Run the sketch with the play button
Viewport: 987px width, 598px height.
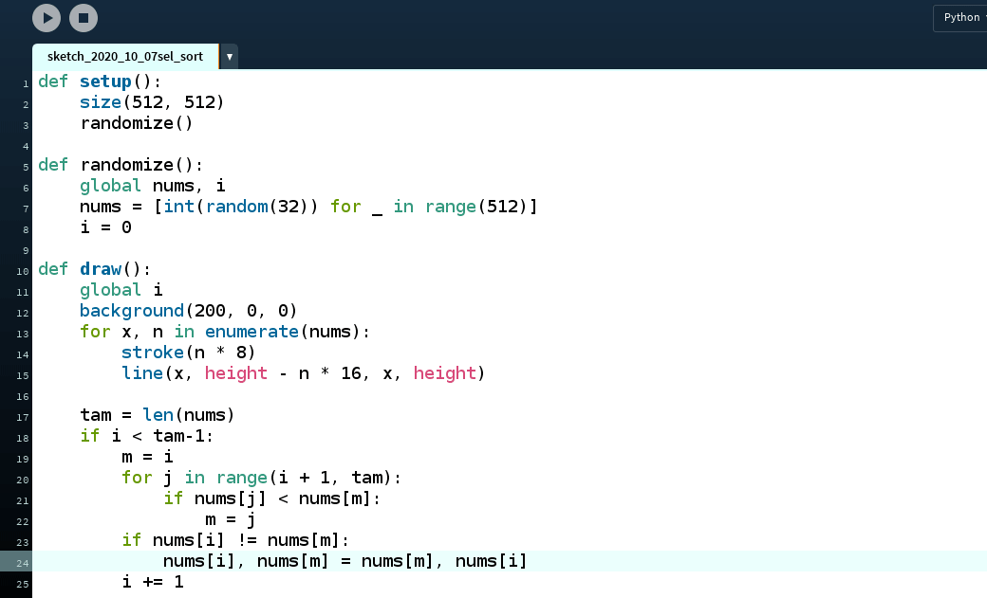point(47,17)
